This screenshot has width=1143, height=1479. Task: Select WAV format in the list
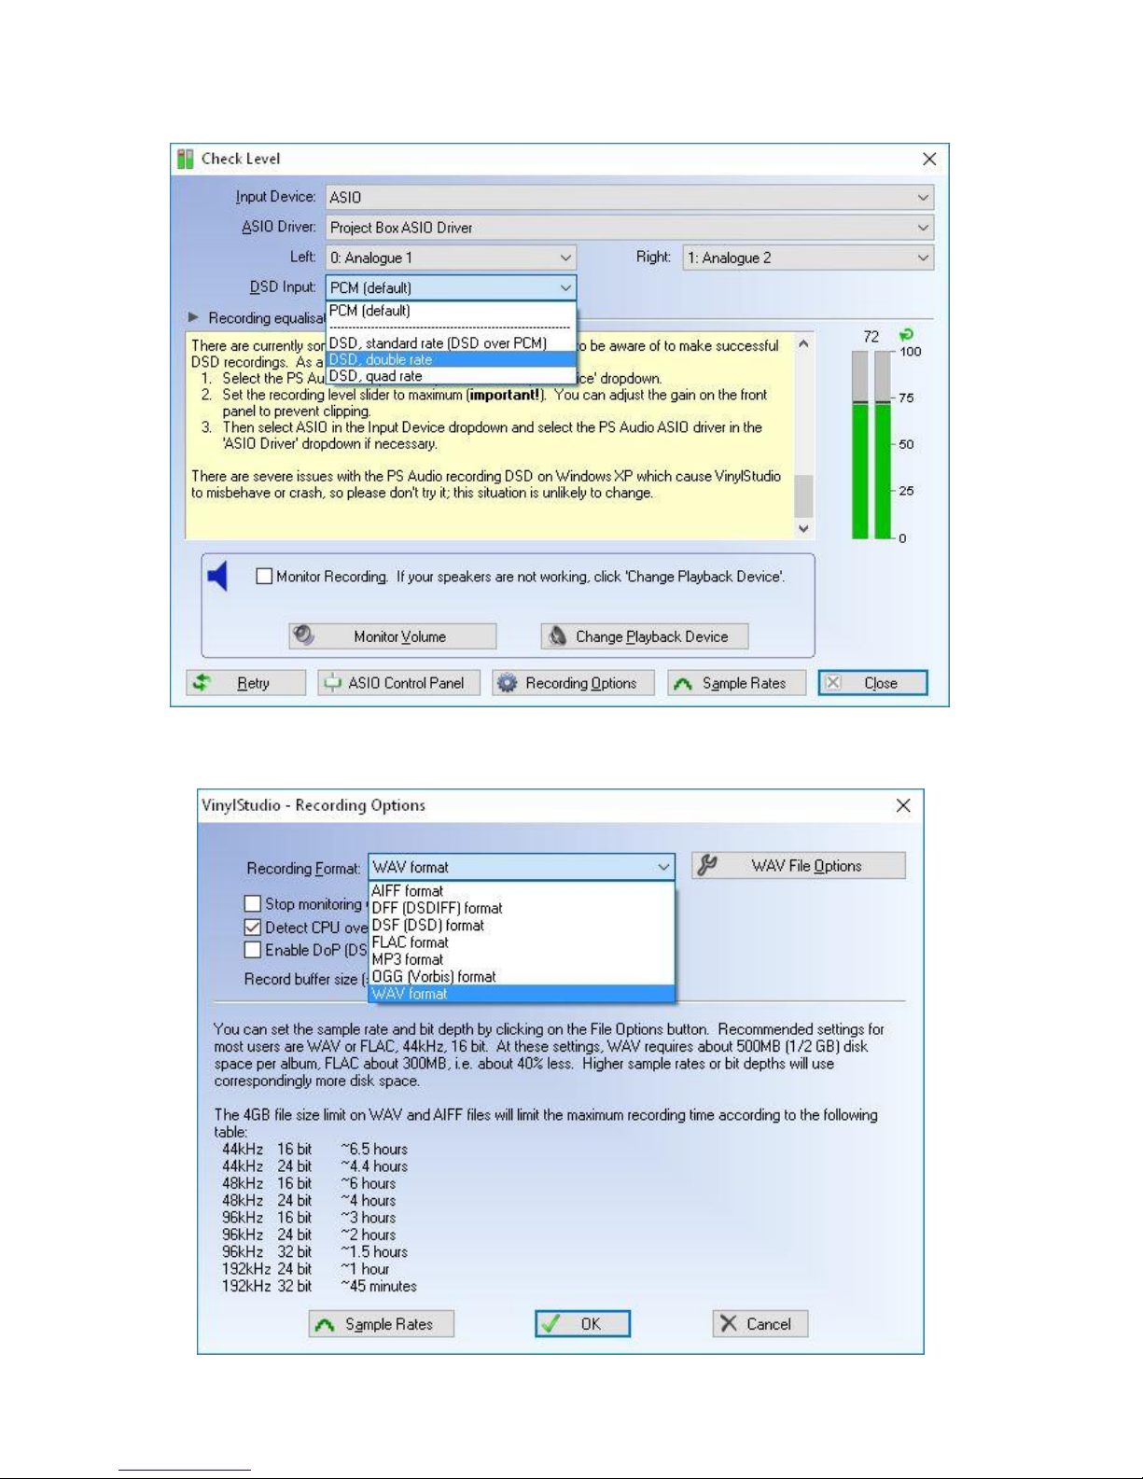coord(521,994)
